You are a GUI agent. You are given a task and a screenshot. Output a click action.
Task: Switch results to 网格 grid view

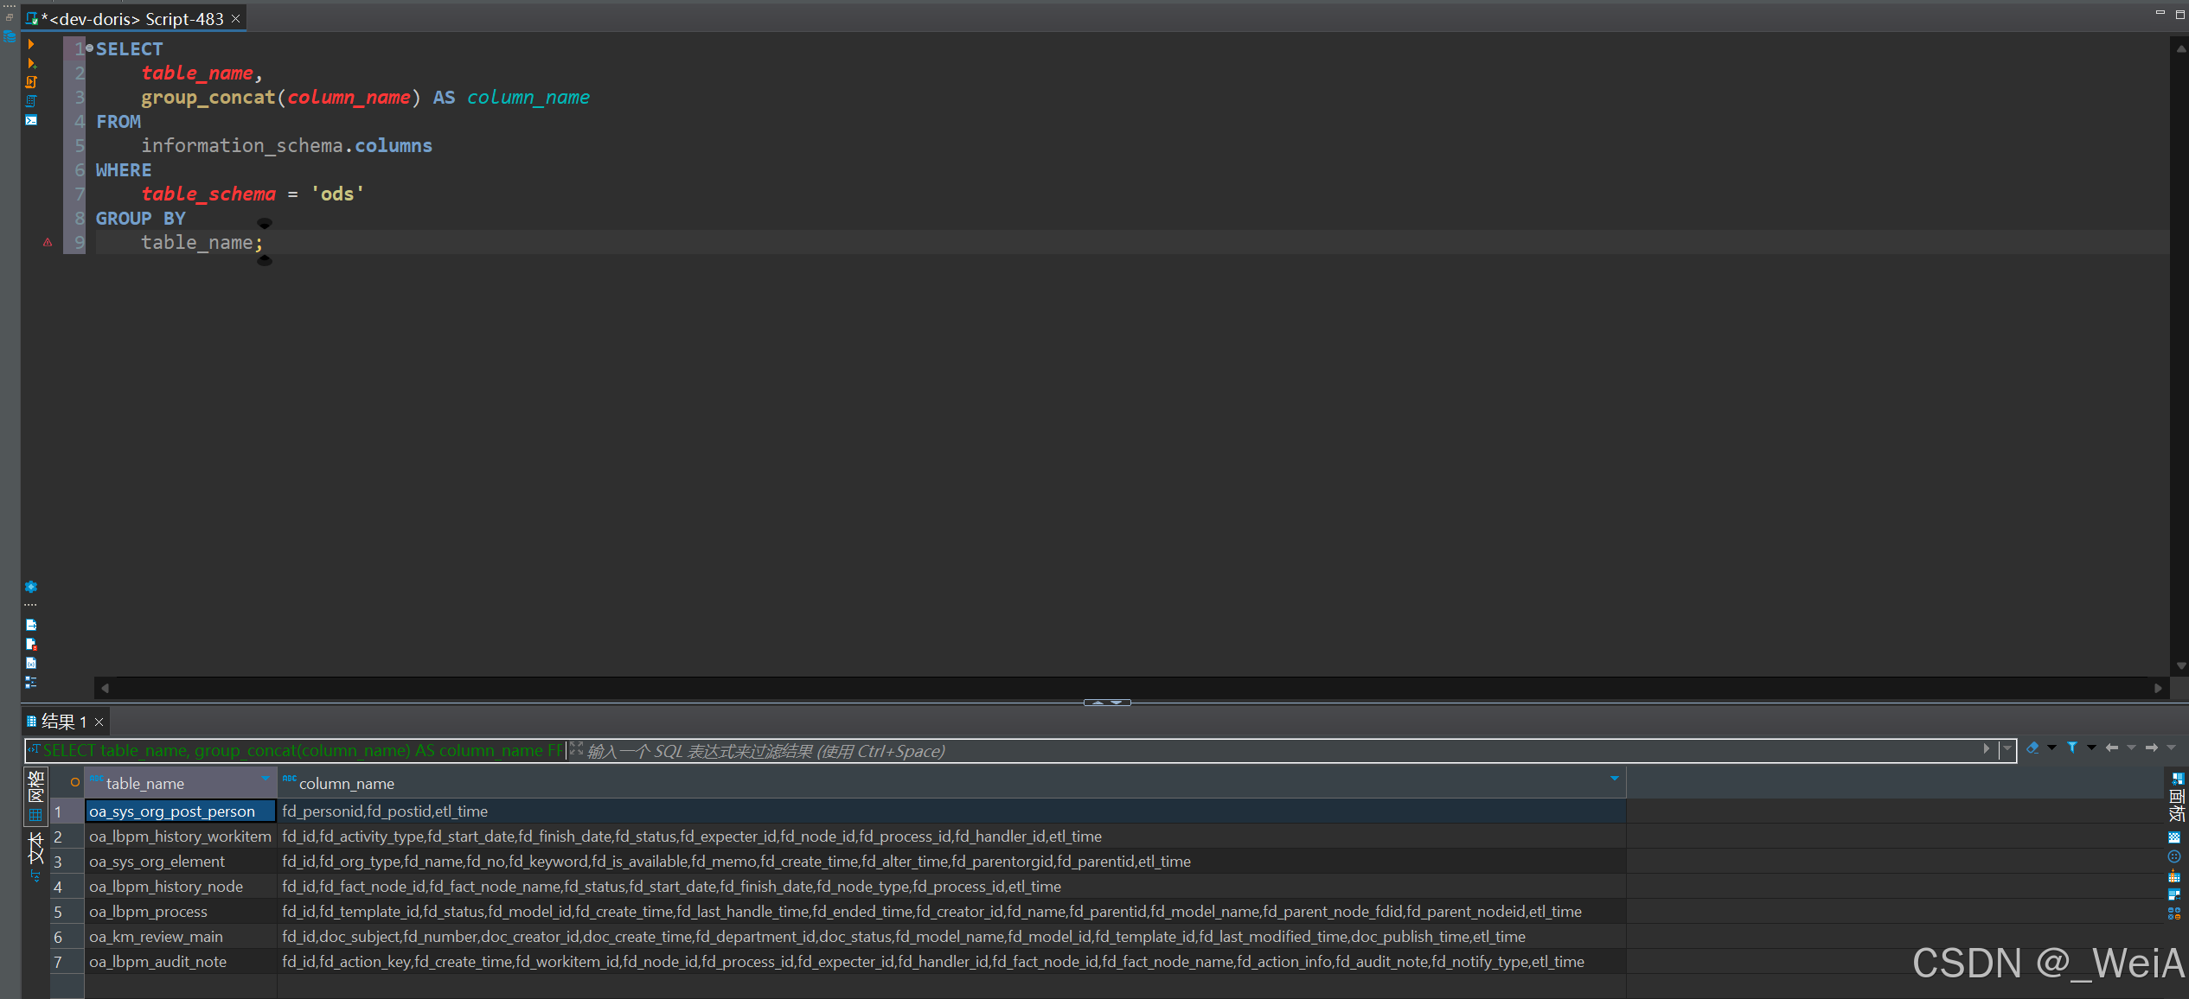point(35,797)
